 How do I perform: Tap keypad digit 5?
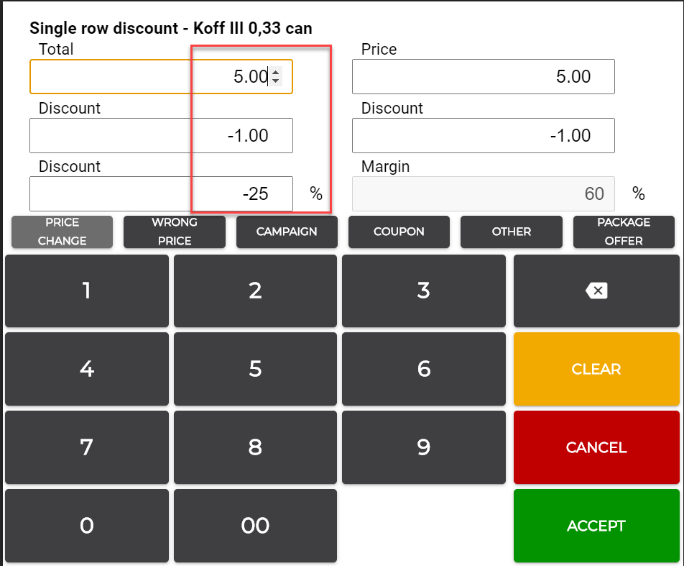255,369
